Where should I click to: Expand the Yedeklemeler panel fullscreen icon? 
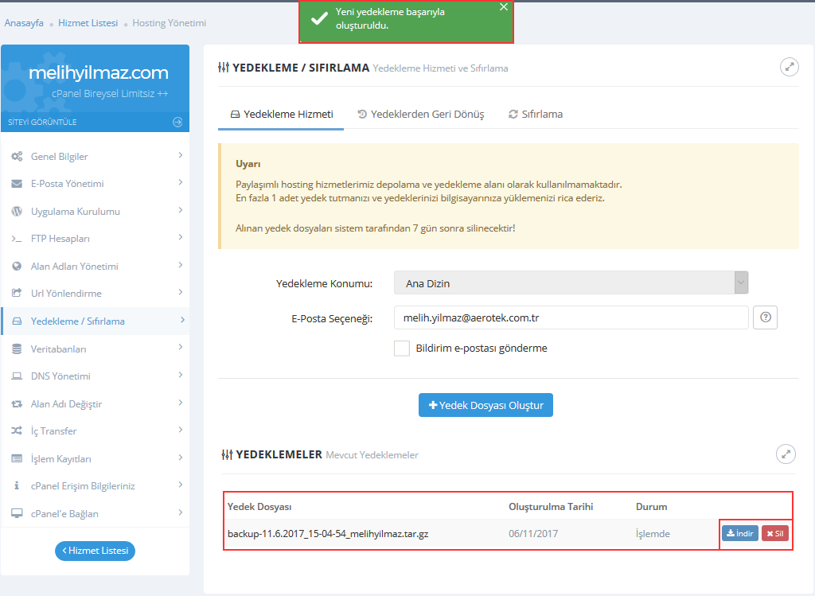[786, 454]
